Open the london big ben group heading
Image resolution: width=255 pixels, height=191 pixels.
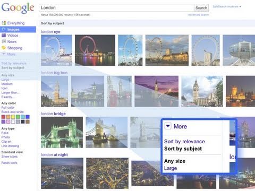pyautogui.click(x=54, y=73)
